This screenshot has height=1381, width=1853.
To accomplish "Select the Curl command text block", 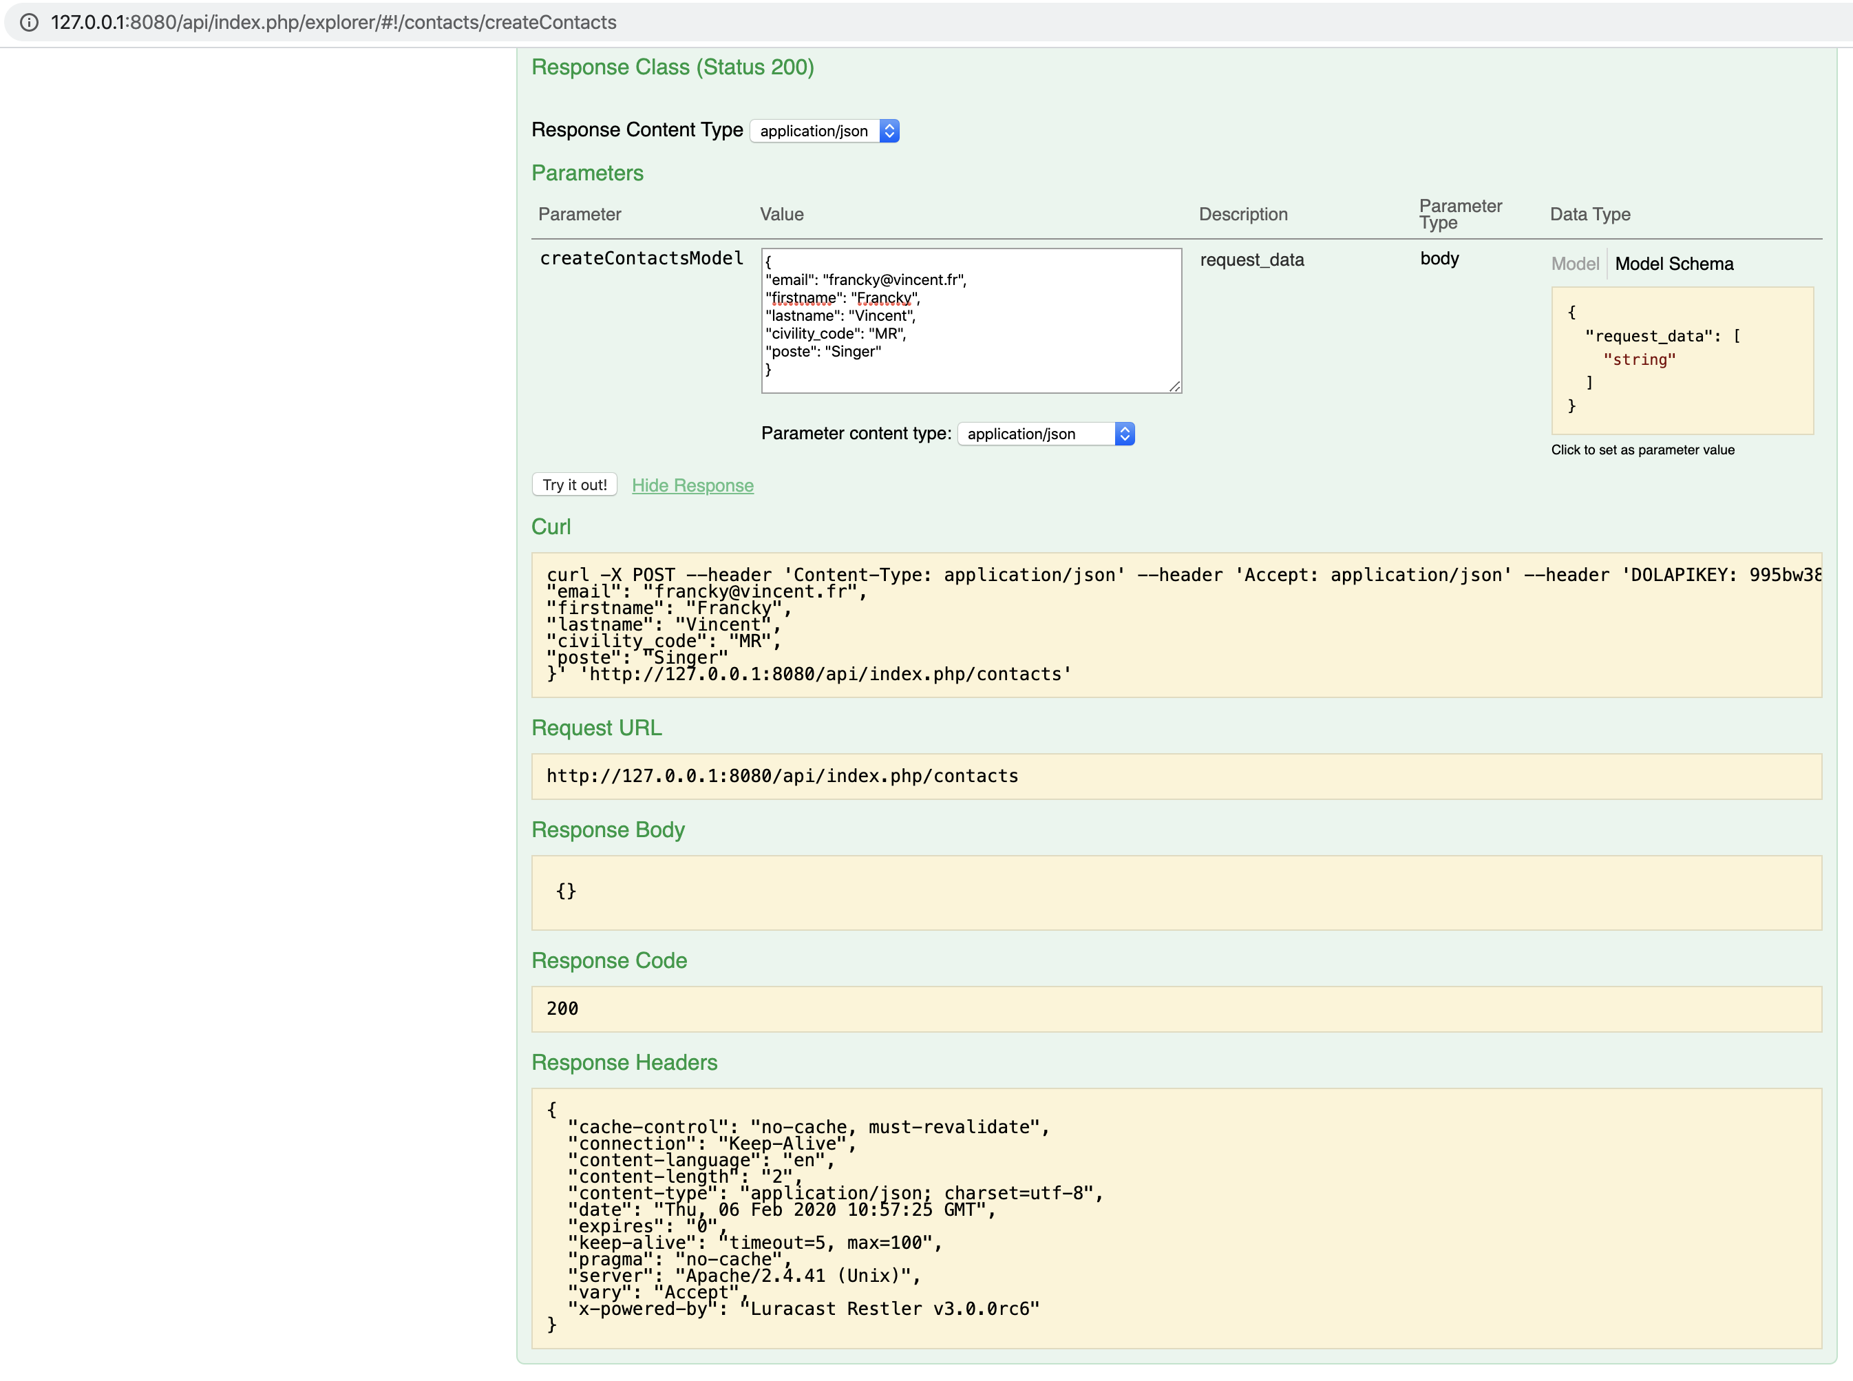I will [x=1170, y=625].
